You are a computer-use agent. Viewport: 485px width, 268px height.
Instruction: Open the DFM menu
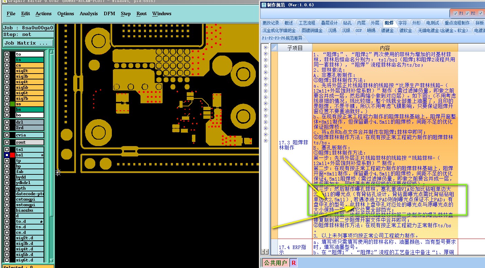click(109, 14)
